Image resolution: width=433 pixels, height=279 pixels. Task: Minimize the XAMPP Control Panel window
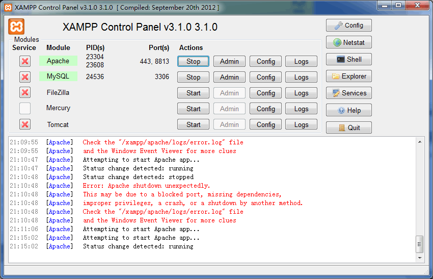coord(385,5)
